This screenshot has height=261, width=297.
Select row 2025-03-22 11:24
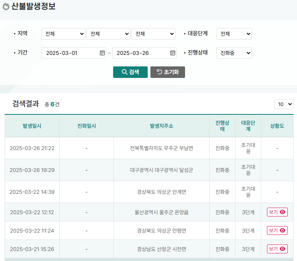(x=149, y=231)
